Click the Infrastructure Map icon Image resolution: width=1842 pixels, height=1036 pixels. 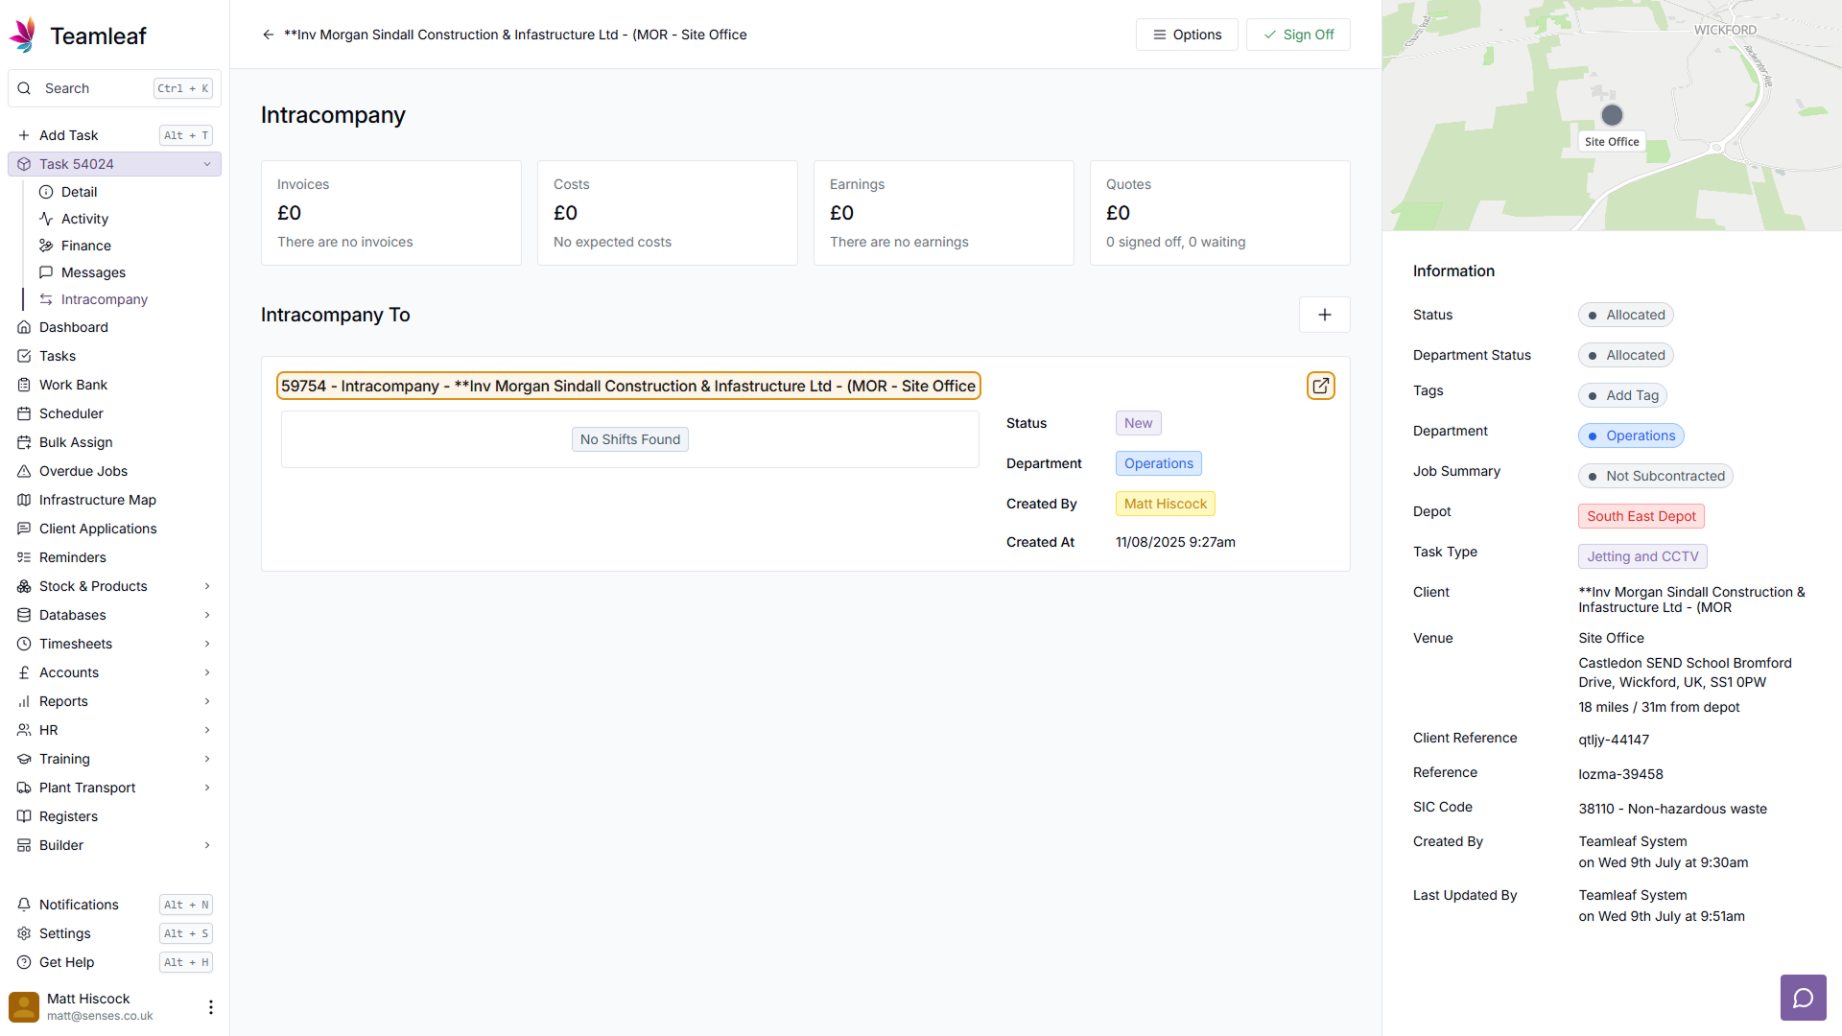(24, 500)
